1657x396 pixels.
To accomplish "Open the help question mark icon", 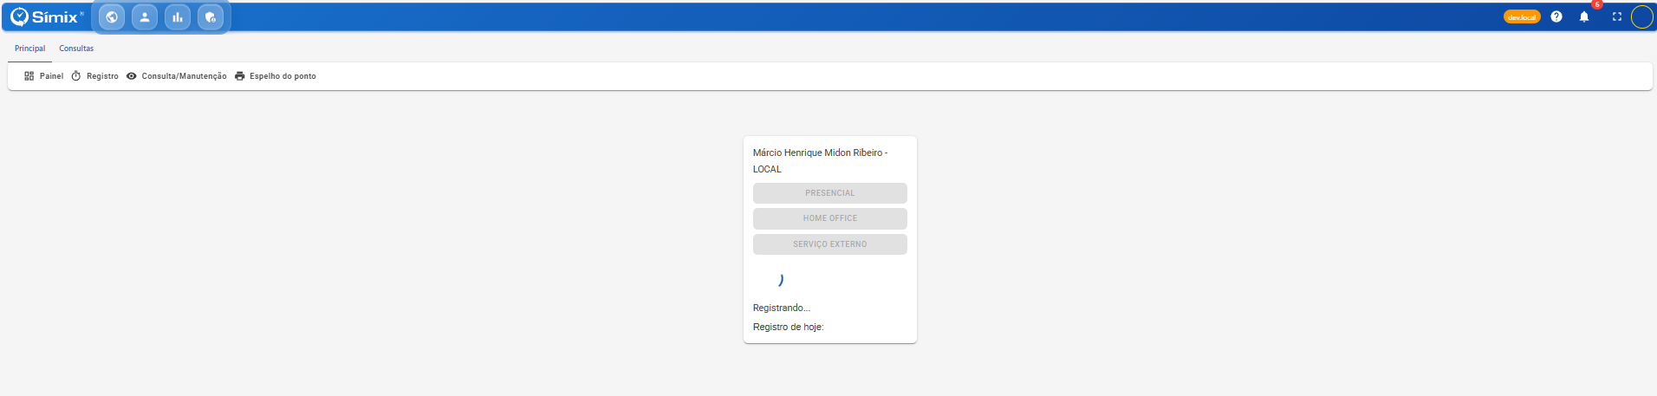I will (x=1556, y=16).
